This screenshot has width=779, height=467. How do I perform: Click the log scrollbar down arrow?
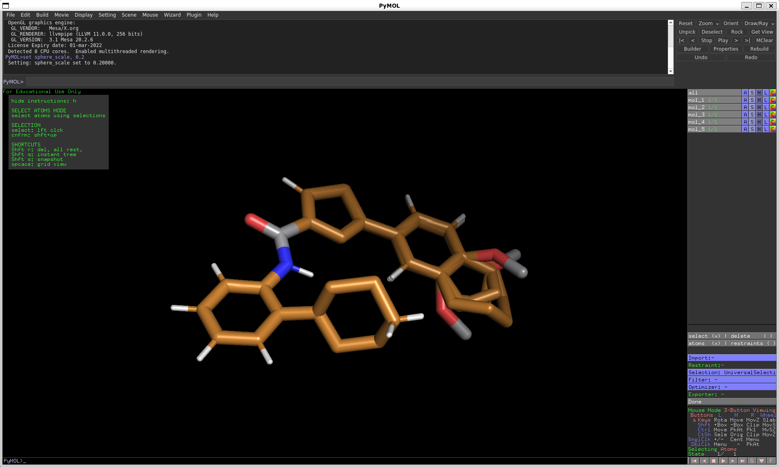[671, 71]
